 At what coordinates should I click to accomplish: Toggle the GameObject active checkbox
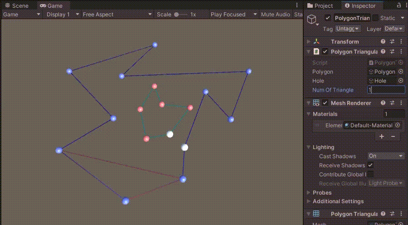click(x=328, y=18)
